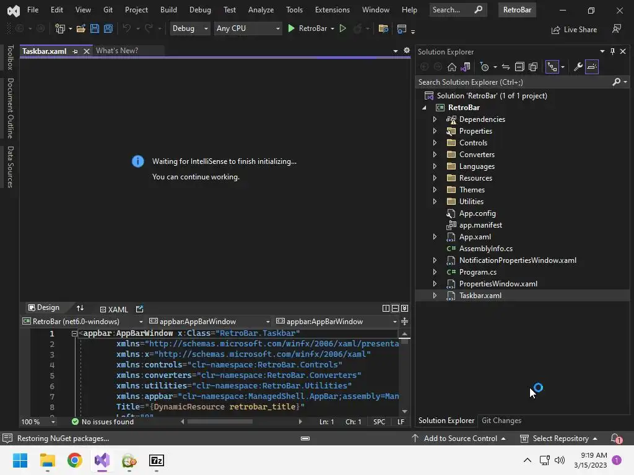634x475 pixels.
Task: Open RetroBar (net6.0-windows) project dropdown
Action: pos(83,322)
